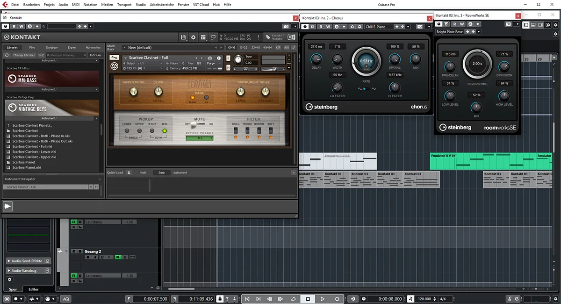The height and width of the screenshot is (304, 561).
Task: Toggle Ø IN pickup button
Action: 165,131
